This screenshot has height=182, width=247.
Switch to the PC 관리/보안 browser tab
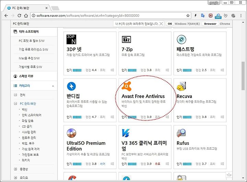(x=27, y=8)
